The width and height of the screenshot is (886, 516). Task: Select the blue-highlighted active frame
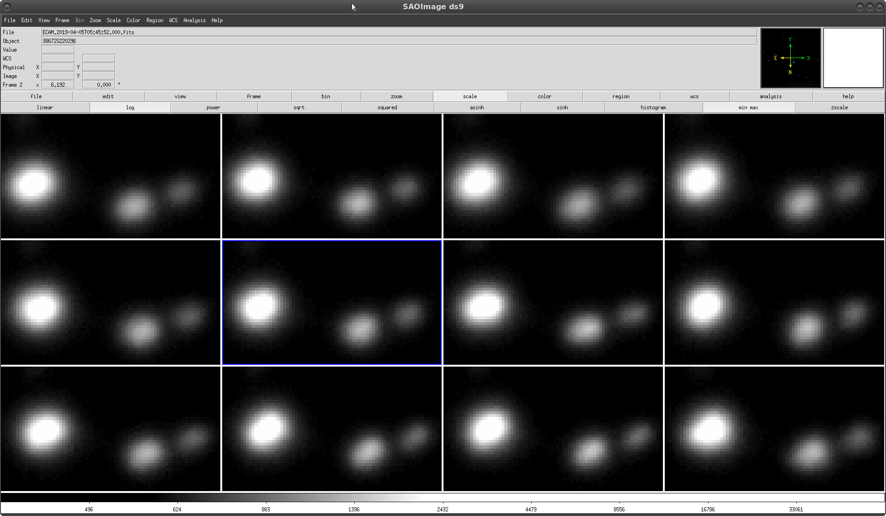(332, 302)
